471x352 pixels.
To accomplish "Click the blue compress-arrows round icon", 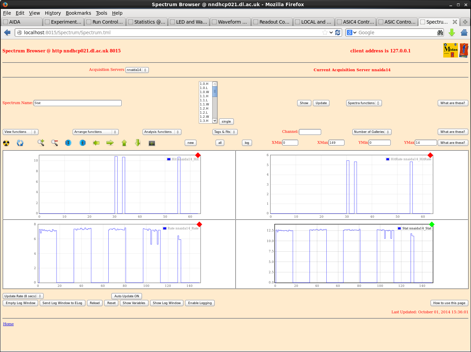I will (68, 143).
